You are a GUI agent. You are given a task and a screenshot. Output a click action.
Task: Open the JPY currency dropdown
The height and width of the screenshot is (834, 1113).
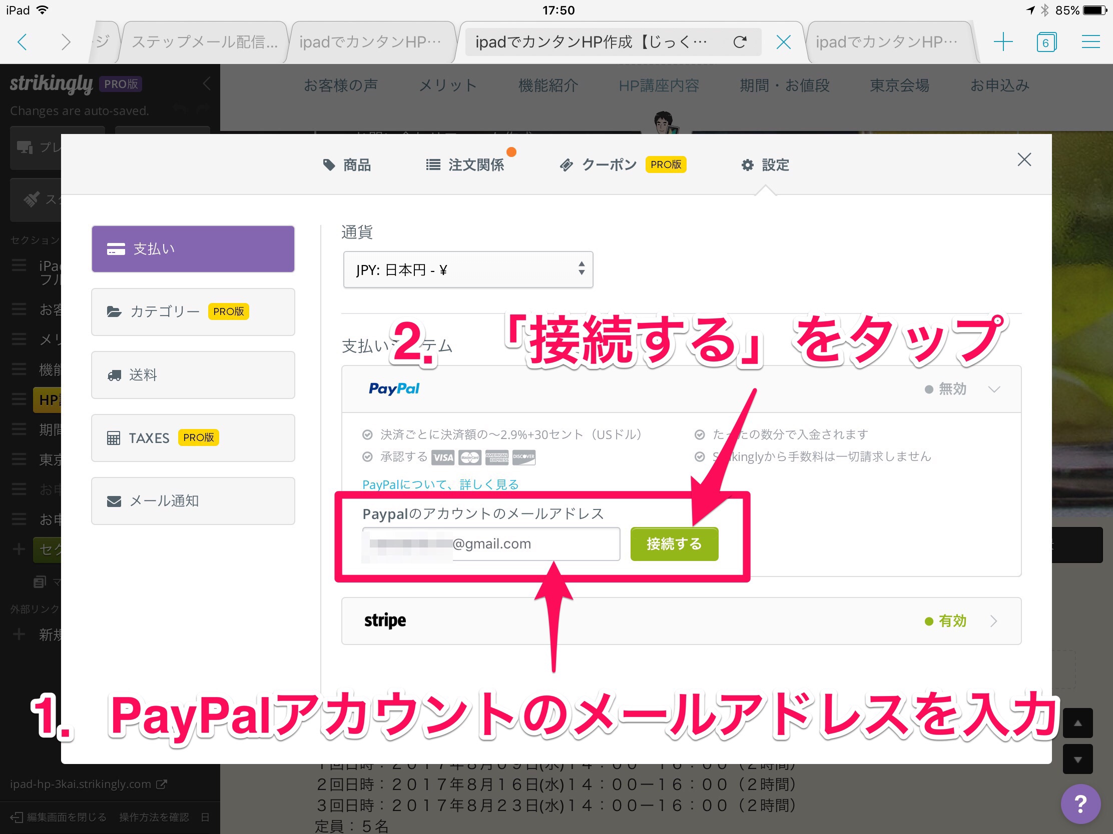468,270
